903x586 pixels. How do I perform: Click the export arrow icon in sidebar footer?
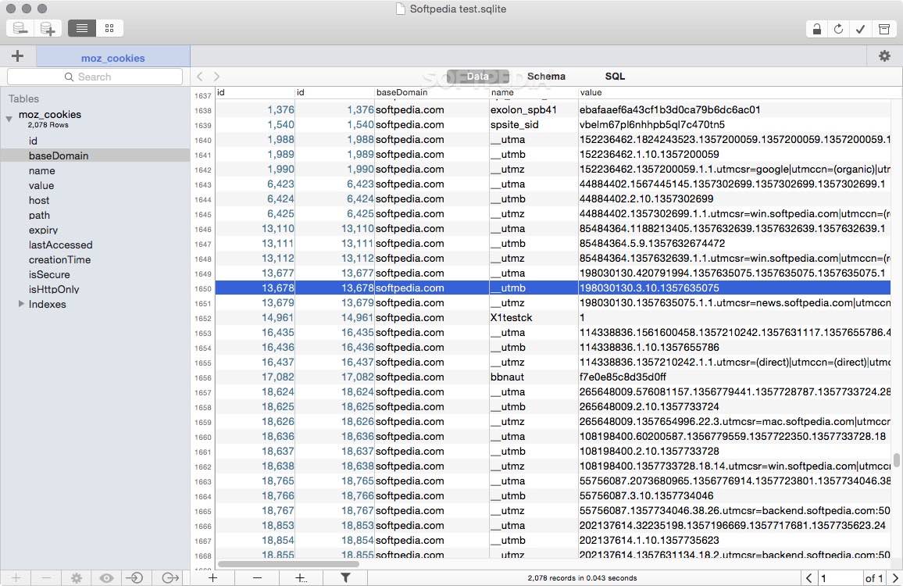(x=170, y=578)
